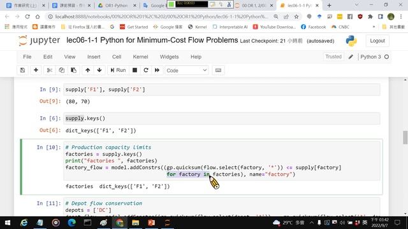This screenshot has height=229, width=408.
Task: Click the Logout button
Action: pyautogui.click(x=377, y=41)
